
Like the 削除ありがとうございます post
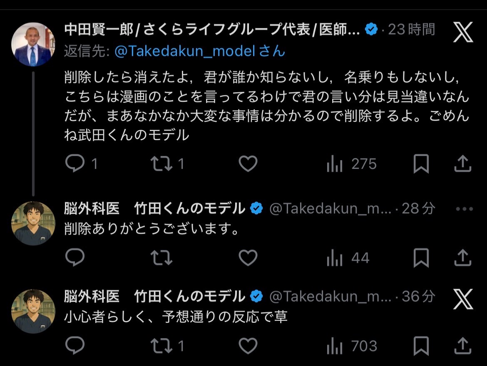click(248, 258)
